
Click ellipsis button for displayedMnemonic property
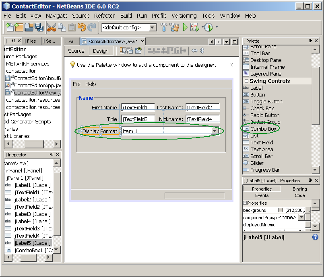[x=308, y=225]
